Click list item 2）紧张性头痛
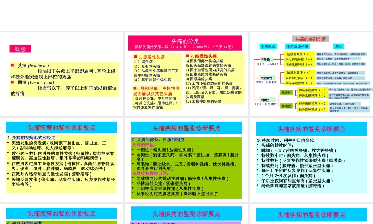373x224 pixels. tap(147, 66)
